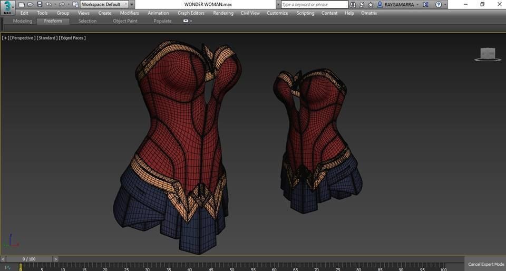Open the Help menu

pyautogui.click(x=349, y=13)
